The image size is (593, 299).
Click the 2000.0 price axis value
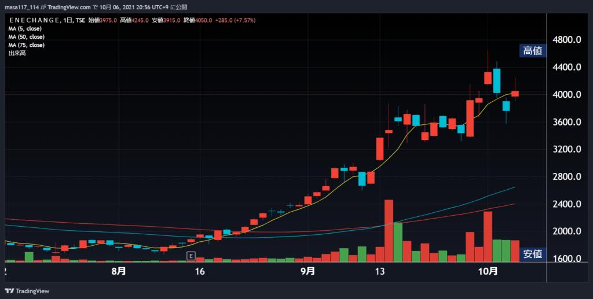tap(566, 231)
